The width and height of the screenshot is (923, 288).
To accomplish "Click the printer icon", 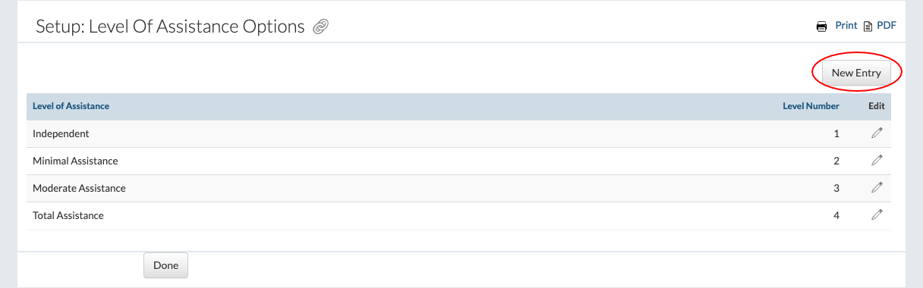I will click(x=821, y=26).
